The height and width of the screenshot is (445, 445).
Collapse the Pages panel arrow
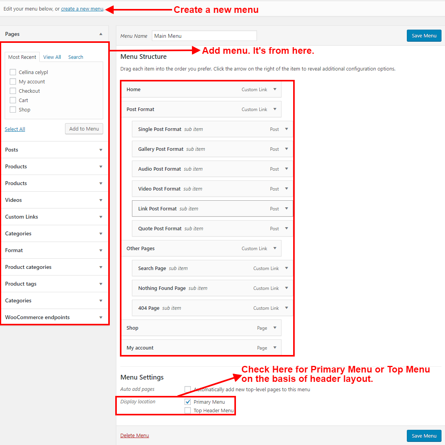tap(101, 34)
